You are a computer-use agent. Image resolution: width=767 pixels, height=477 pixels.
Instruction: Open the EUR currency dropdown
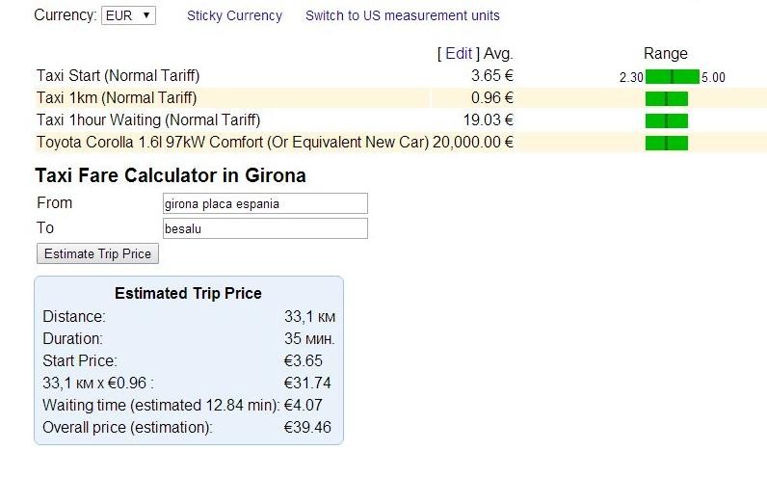128,15
